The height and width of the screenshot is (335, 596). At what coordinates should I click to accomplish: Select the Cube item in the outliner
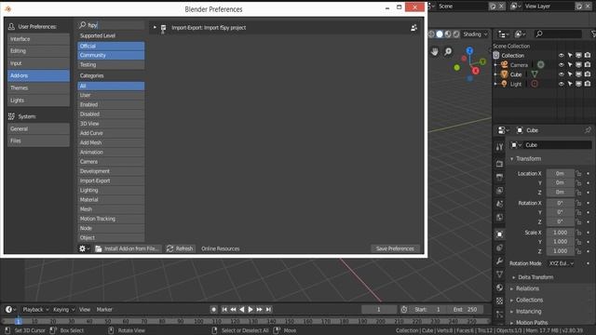tap(515, 74)
